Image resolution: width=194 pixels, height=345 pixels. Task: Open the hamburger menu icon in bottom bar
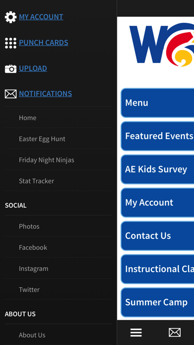point(136,333)
